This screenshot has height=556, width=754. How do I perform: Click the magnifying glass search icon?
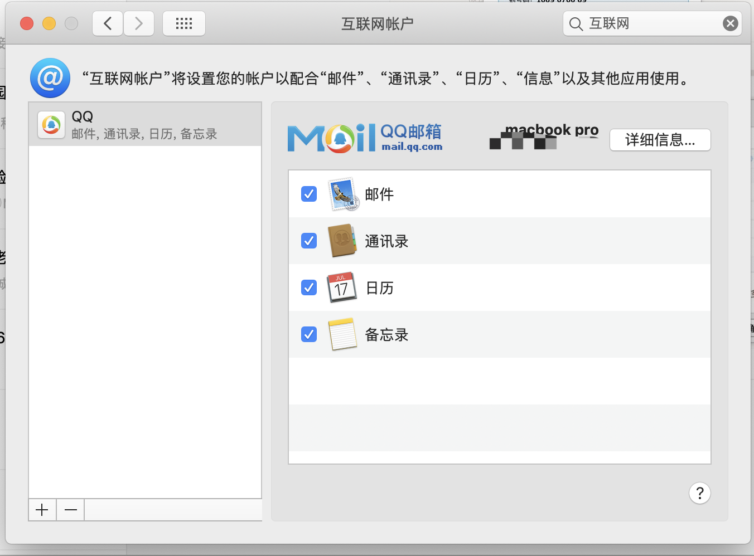576,24
